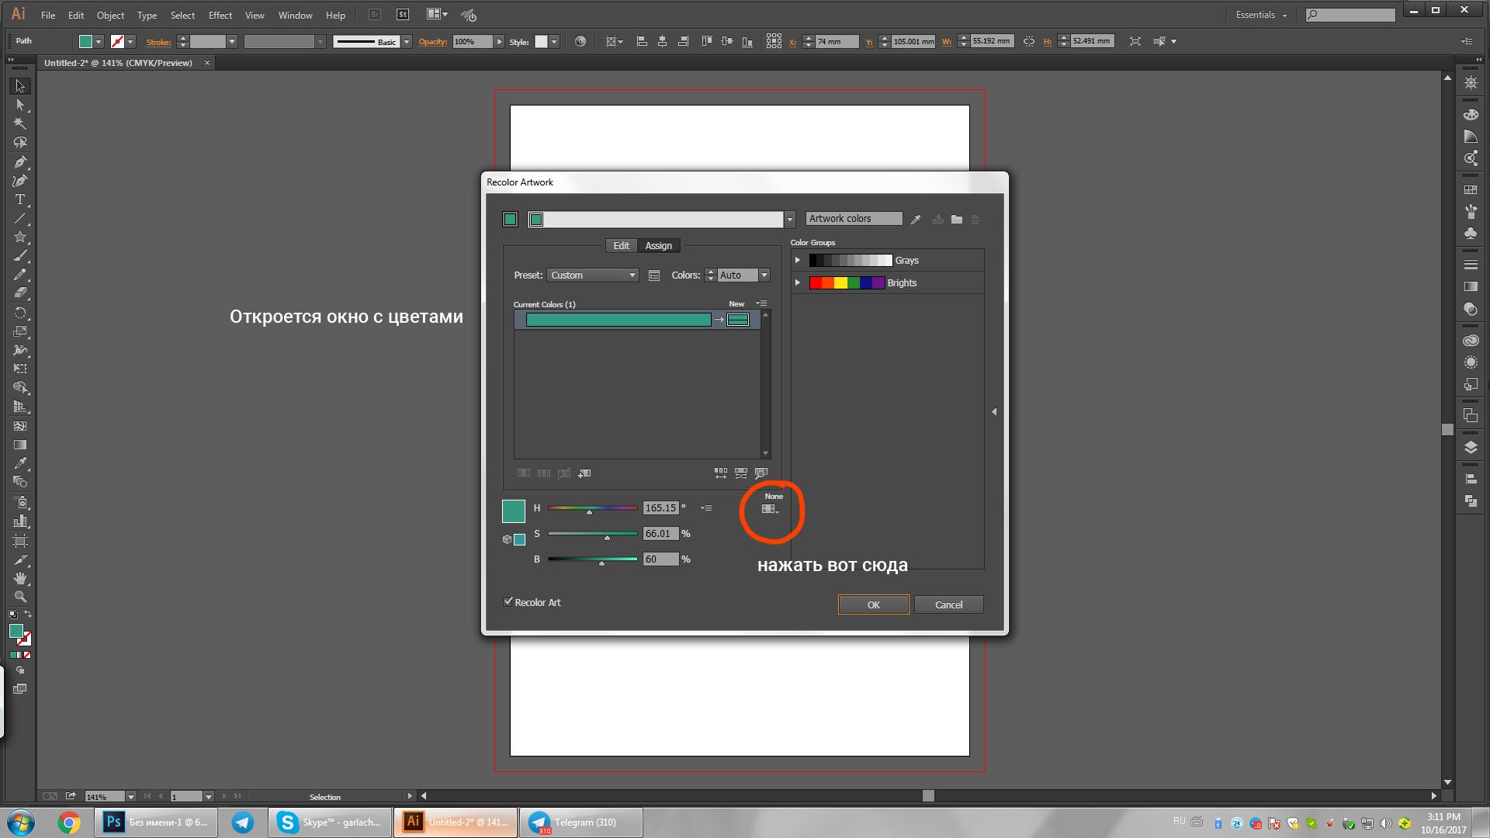Open the Window menu
Image resolution: width=1490 pixels, height=838 pixels.
(295, 15)
